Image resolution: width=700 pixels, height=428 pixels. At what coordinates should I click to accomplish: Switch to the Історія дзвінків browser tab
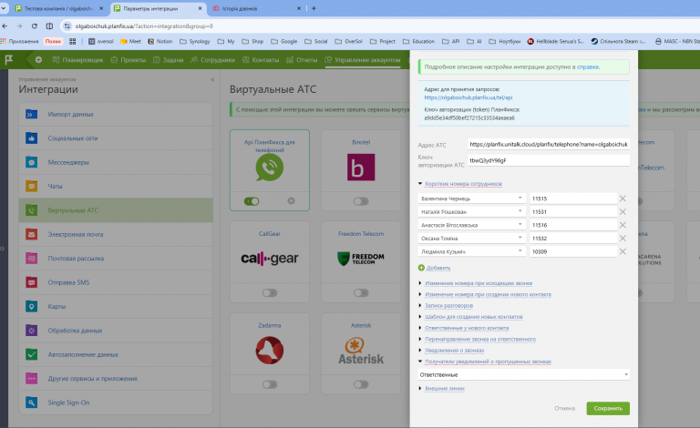(258, 8)
